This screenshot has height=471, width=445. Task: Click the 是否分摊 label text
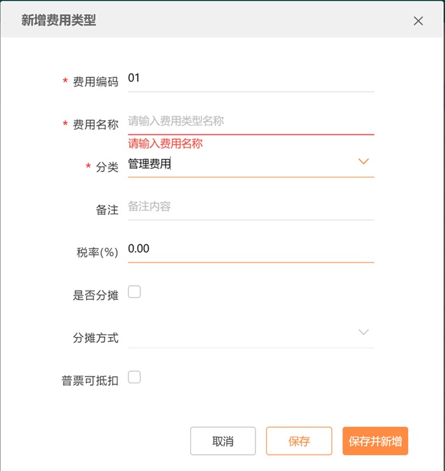(95, 295)
